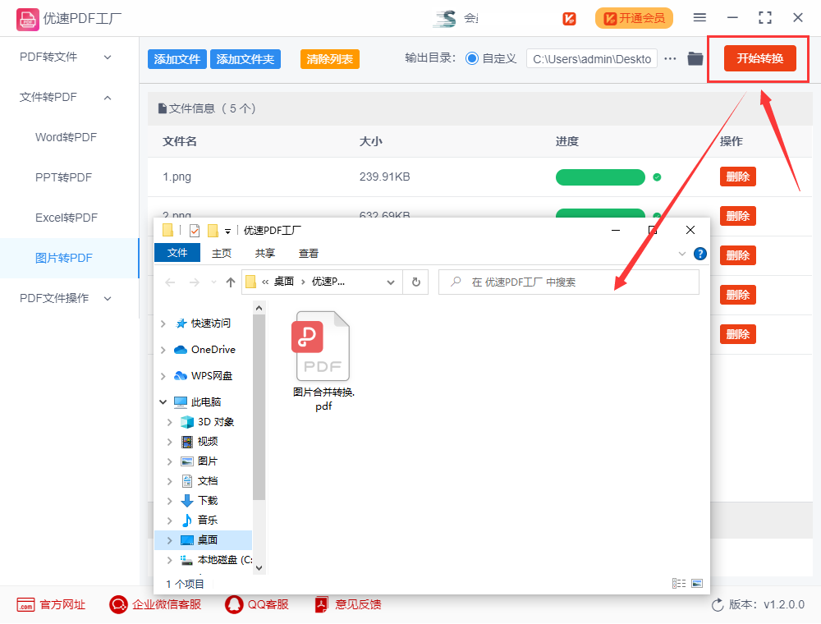Switch Explorer to details view icon
Screen dimensions: 821x624
click(679, 583)
